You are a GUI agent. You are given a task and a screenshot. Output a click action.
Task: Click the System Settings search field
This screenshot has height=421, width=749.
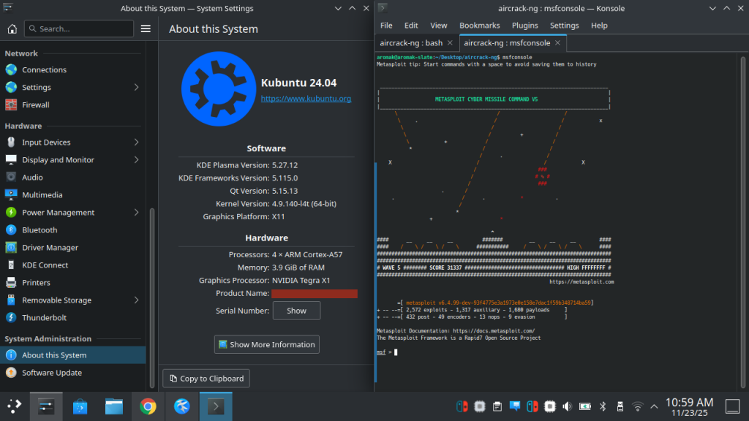(x=79, y=29)
